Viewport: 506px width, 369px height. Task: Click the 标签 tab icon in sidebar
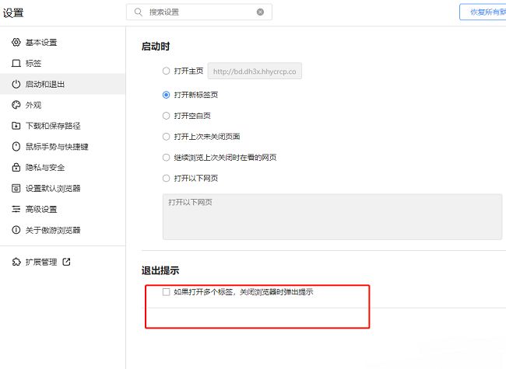[x=16, y=63]
